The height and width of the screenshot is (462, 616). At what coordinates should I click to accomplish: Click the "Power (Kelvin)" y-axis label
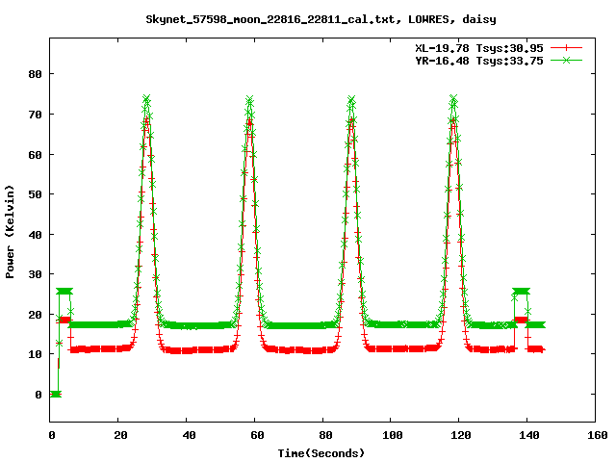10,232
